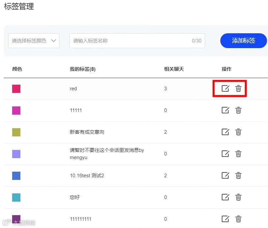The height and width of the screenshot is (228, 268).
Task: Click the red color swatch
Action: coord(16,89)
